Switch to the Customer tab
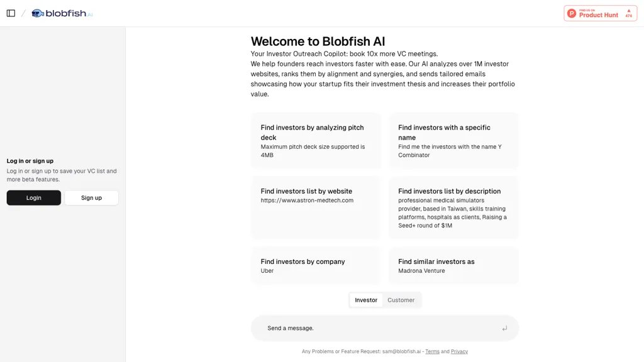644x362 pixels. 401,300
